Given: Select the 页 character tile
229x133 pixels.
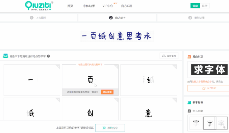Looking at the screenshot, I should [x=90, y=80].
